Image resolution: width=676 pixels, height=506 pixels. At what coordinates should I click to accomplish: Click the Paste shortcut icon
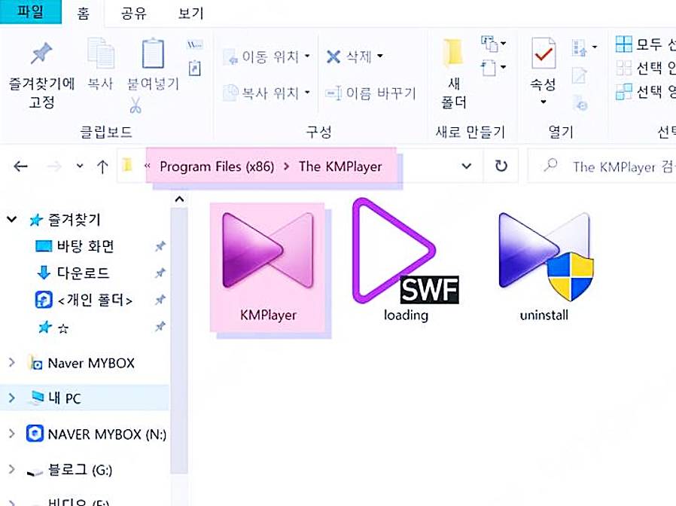(x=195, y=69)
